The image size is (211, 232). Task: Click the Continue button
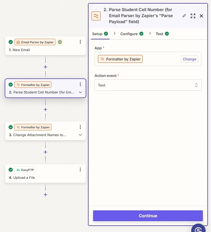(148, 216)
